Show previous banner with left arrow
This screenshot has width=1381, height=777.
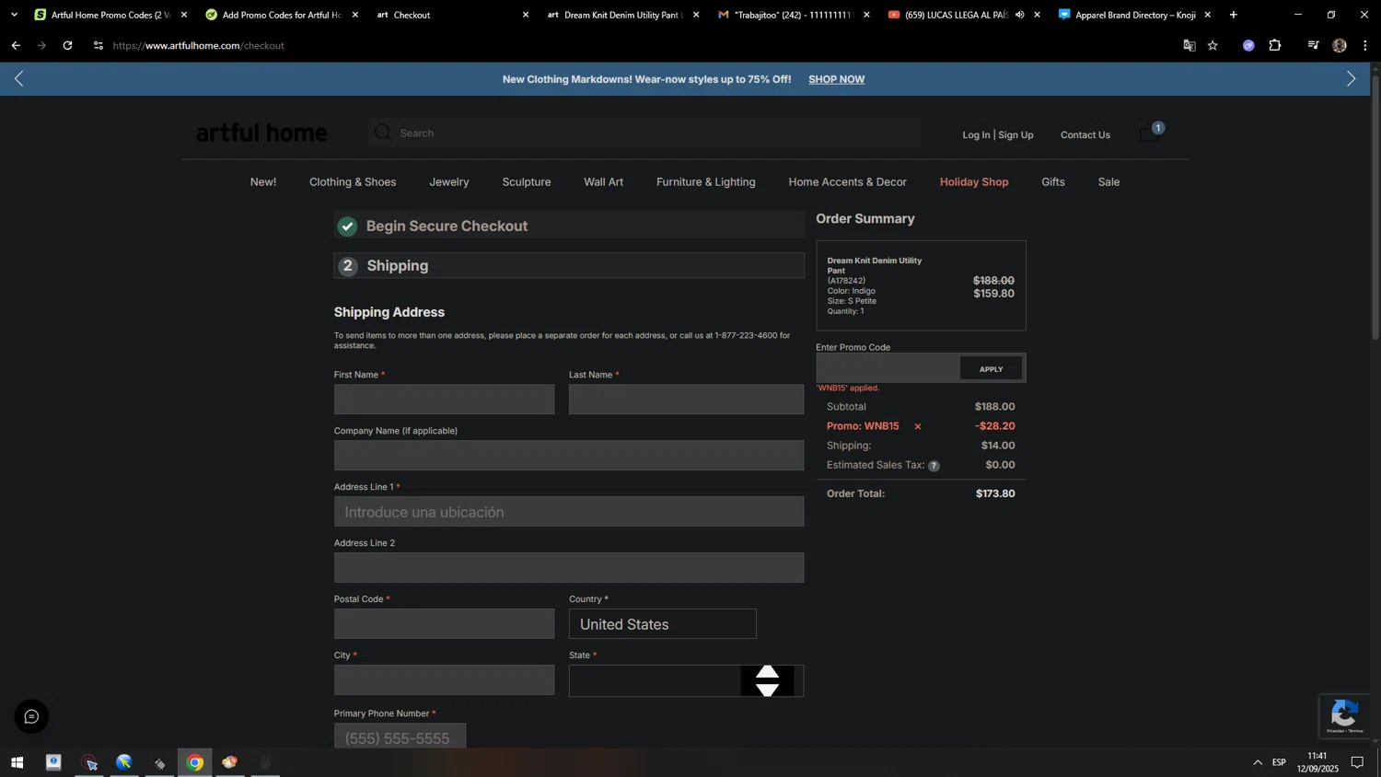point(18,79)
